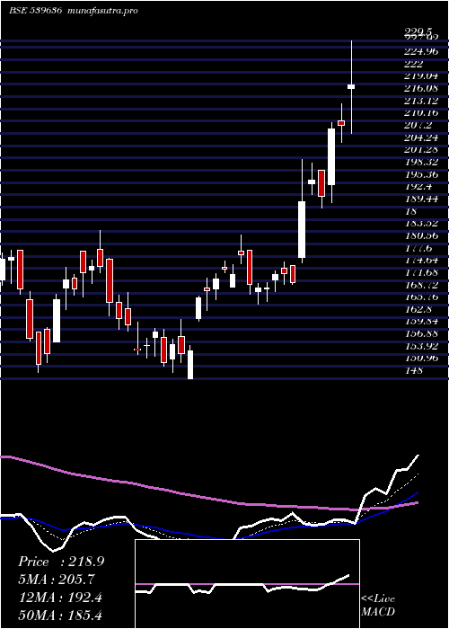
Task: Click the 12MA : 192.4 readout
Action: click(x=60, y=598)
